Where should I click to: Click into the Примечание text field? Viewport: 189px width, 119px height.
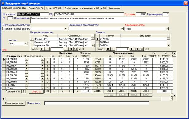click(97, 103)
